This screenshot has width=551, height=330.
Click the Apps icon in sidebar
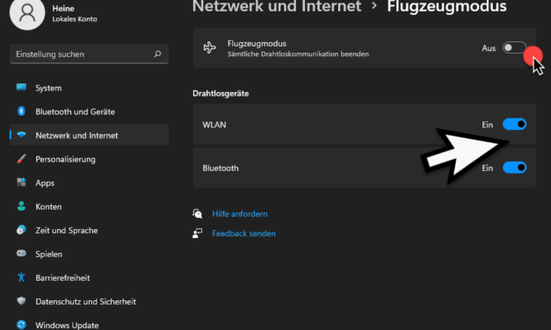(21, 183)
